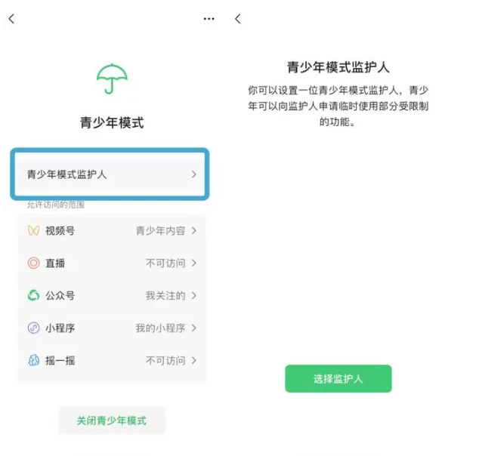This screenshot has height=456, width=479.
Task: Tap the 视频号 butterfly icon
Action: [33, 230]
